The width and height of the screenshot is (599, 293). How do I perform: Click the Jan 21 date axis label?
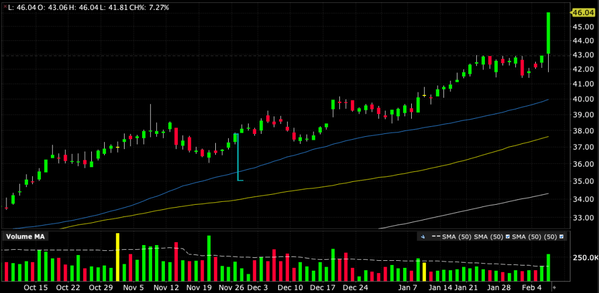[x=466, y=287]
